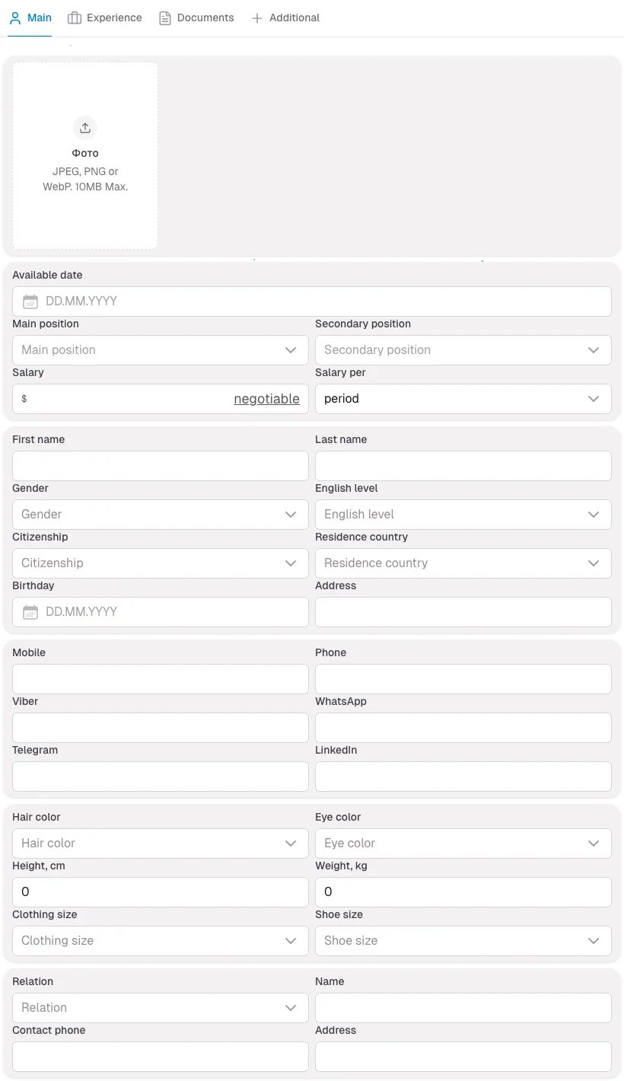Open the calendar icon for Birthday
Screen dimensions: 624x1081
click(x=30, y=611)
